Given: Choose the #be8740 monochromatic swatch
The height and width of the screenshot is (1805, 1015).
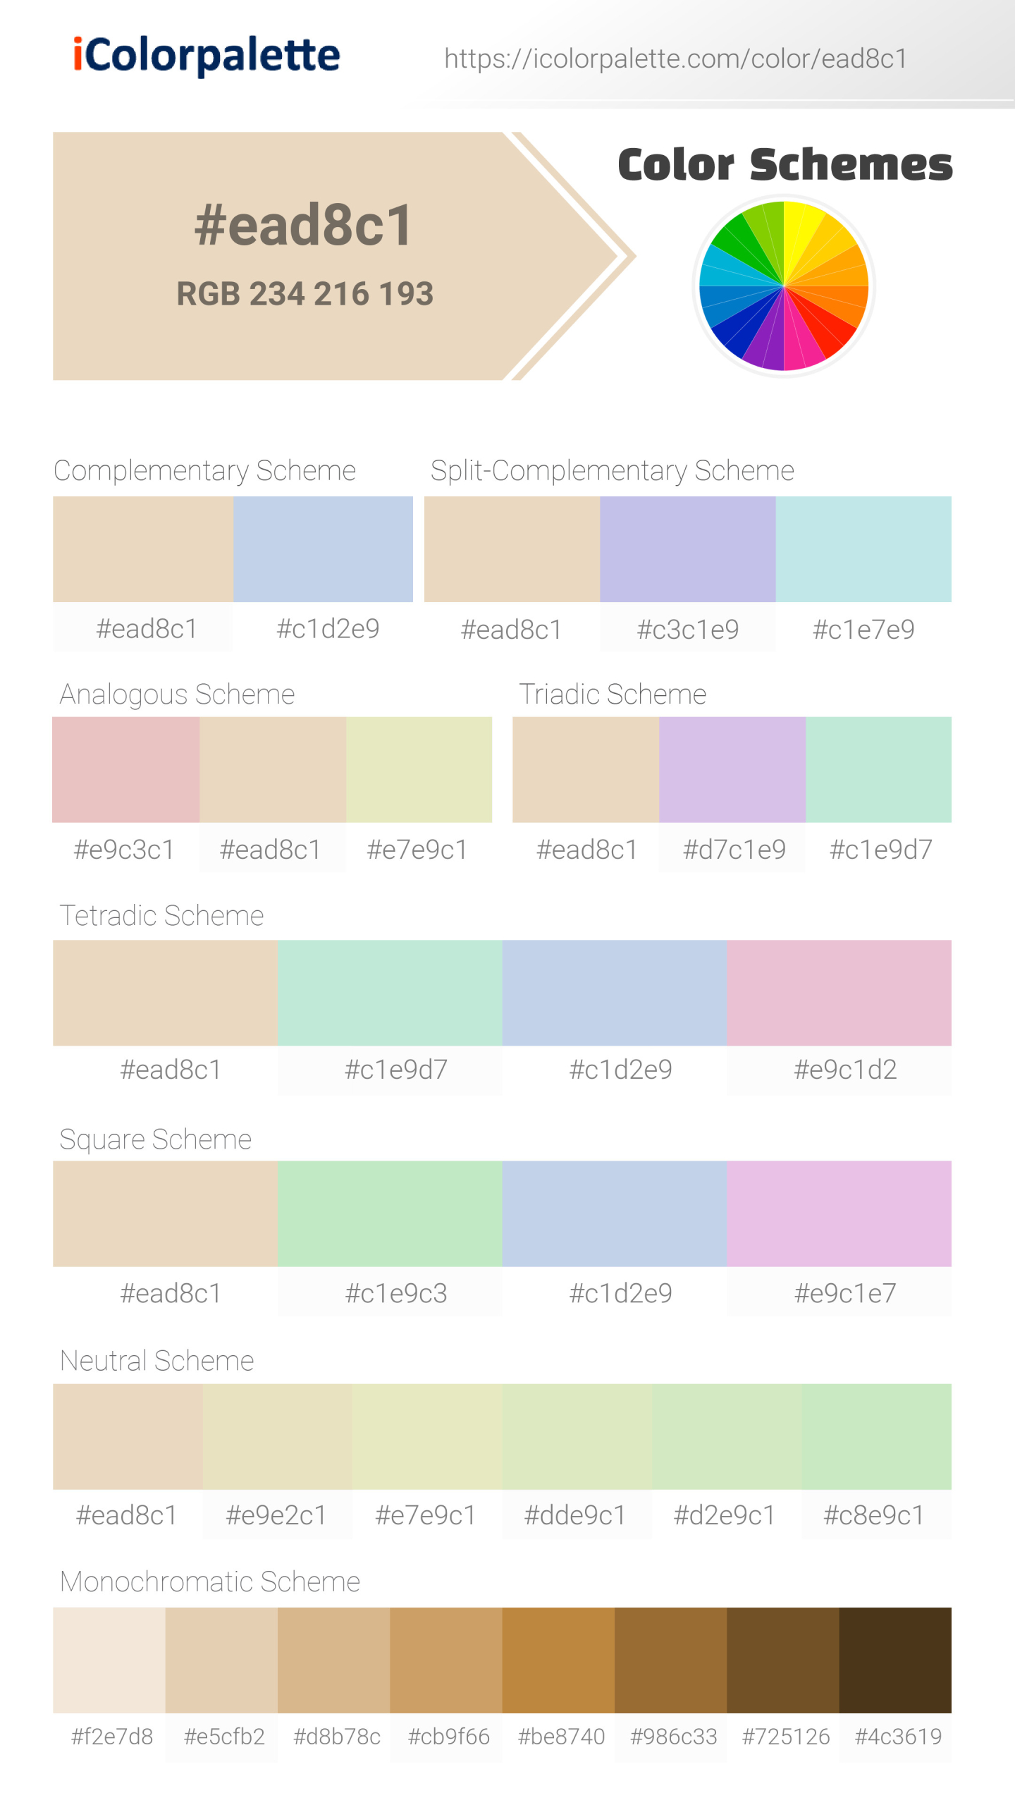Looking at the screenshot, I should tap(558, 1660).
